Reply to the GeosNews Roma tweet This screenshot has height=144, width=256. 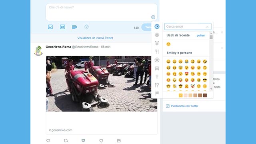48,140
